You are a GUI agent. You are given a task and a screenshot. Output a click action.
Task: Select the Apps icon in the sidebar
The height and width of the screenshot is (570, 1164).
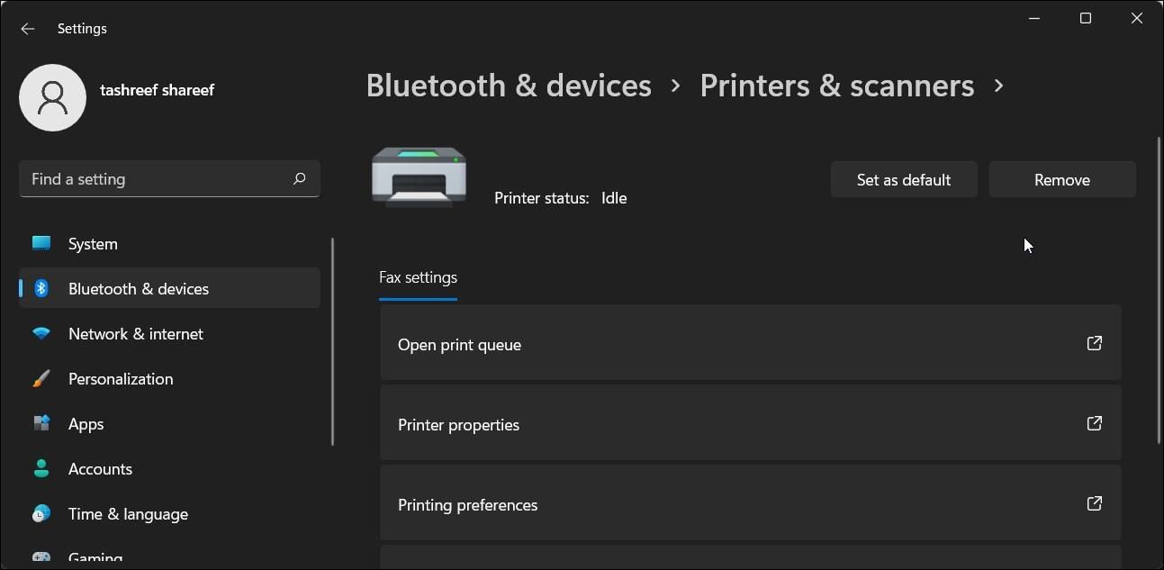pos(41,423)
